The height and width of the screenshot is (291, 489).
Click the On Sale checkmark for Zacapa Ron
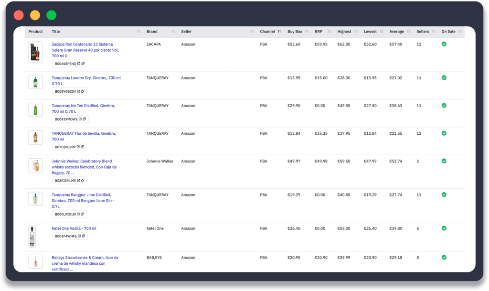point(444,44)
